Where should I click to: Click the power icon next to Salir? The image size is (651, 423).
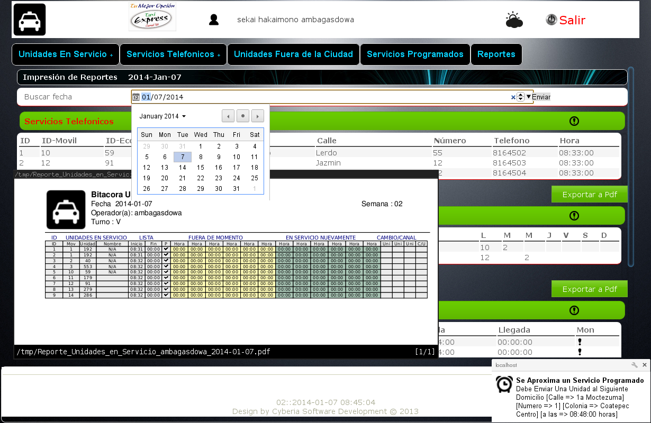pyautogui.click(x=551, y=20)
